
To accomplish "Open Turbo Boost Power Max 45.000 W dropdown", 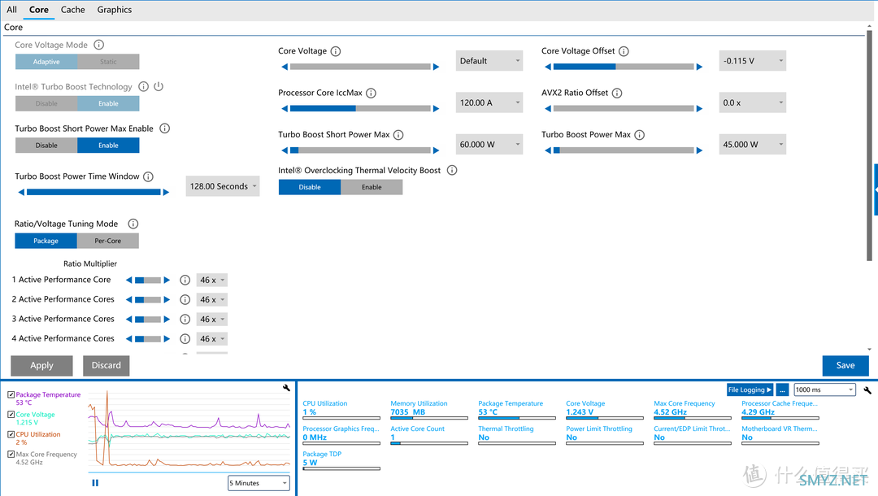I will pyautogui.click(x=753, y=145).
